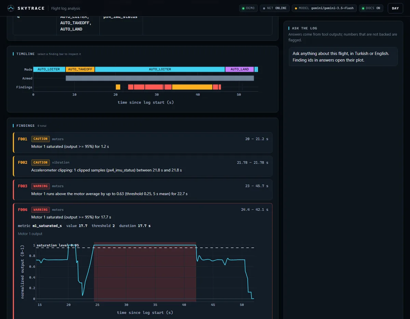Open finding F003
The width and height of the screenshot is (410, 319).
tap(143, 190)
